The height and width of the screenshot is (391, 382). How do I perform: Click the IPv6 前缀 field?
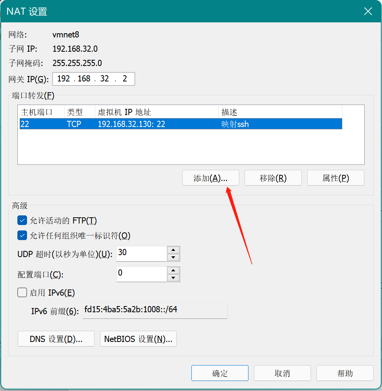coord(155,311)
